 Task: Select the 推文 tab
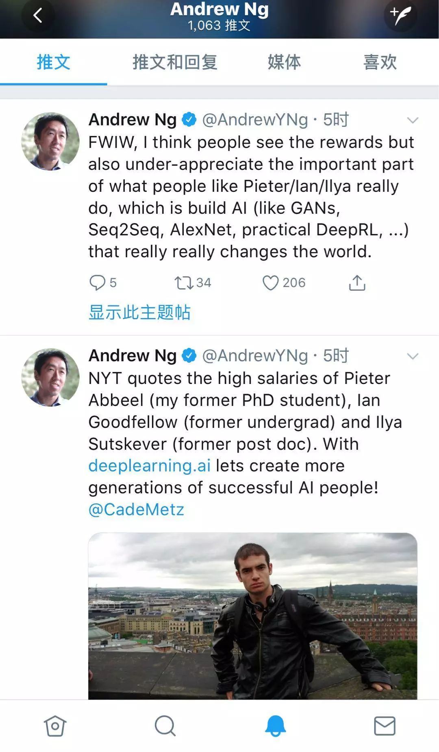point(53,62)
